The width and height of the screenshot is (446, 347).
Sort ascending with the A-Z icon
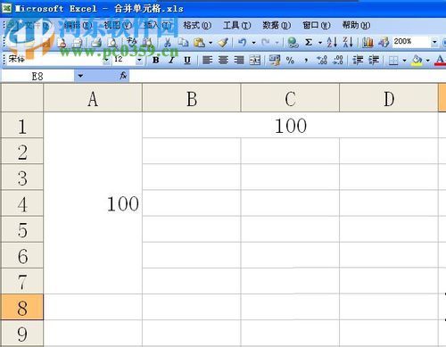(332, 43)
